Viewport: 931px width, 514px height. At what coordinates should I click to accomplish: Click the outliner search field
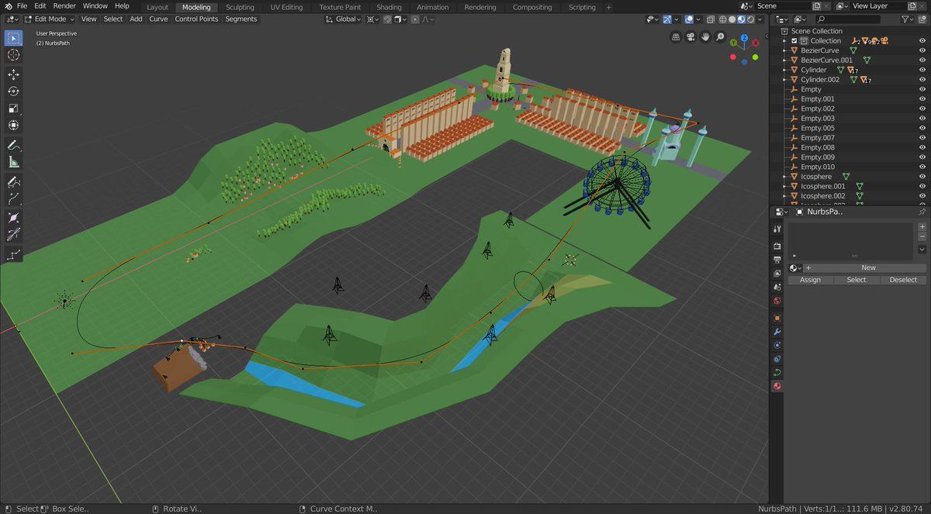click(852, 19)
